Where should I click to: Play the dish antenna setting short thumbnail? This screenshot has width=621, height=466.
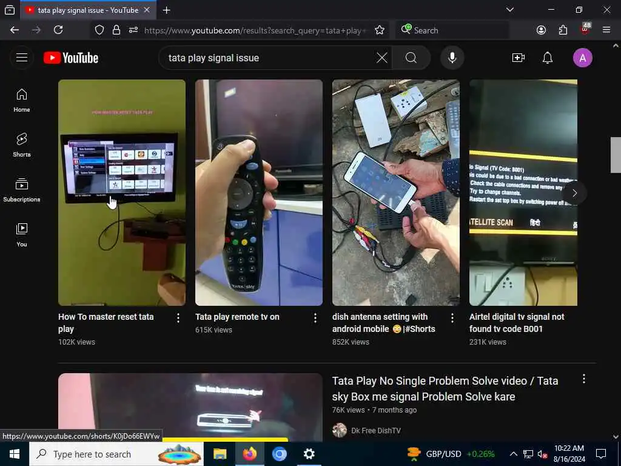point(395,192)
